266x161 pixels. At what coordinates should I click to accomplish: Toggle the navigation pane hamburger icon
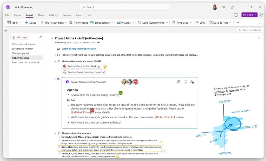pos(6,31)
